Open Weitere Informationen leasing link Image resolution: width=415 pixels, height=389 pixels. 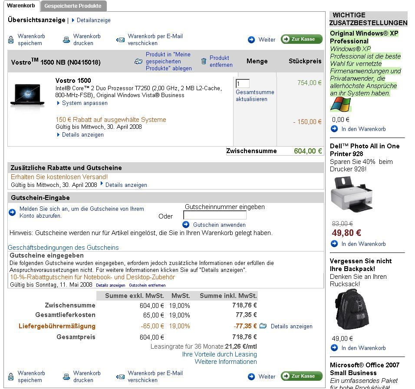(x=226, y=362)
